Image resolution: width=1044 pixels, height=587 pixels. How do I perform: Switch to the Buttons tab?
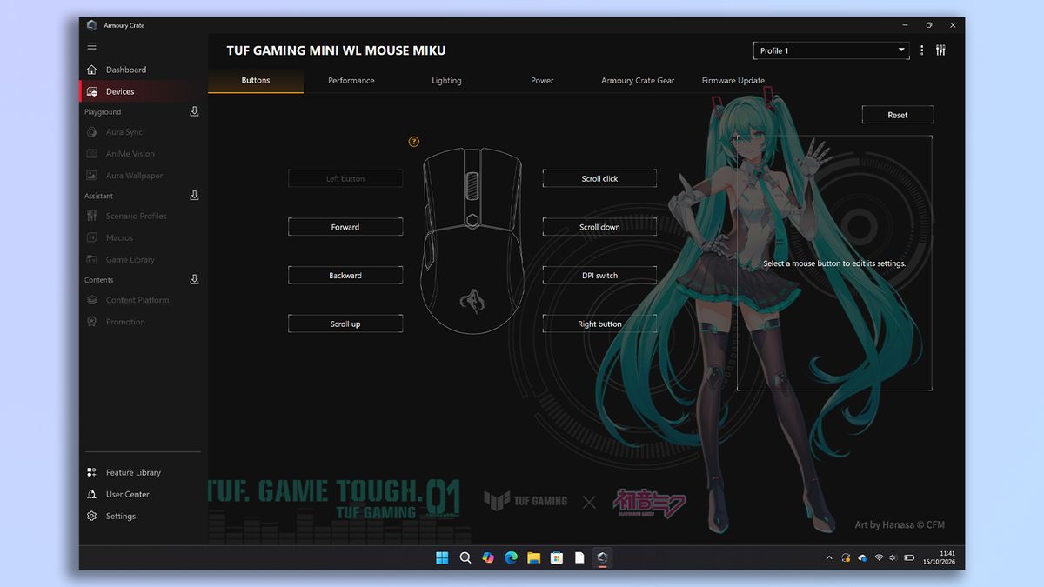tap(256, 80)
